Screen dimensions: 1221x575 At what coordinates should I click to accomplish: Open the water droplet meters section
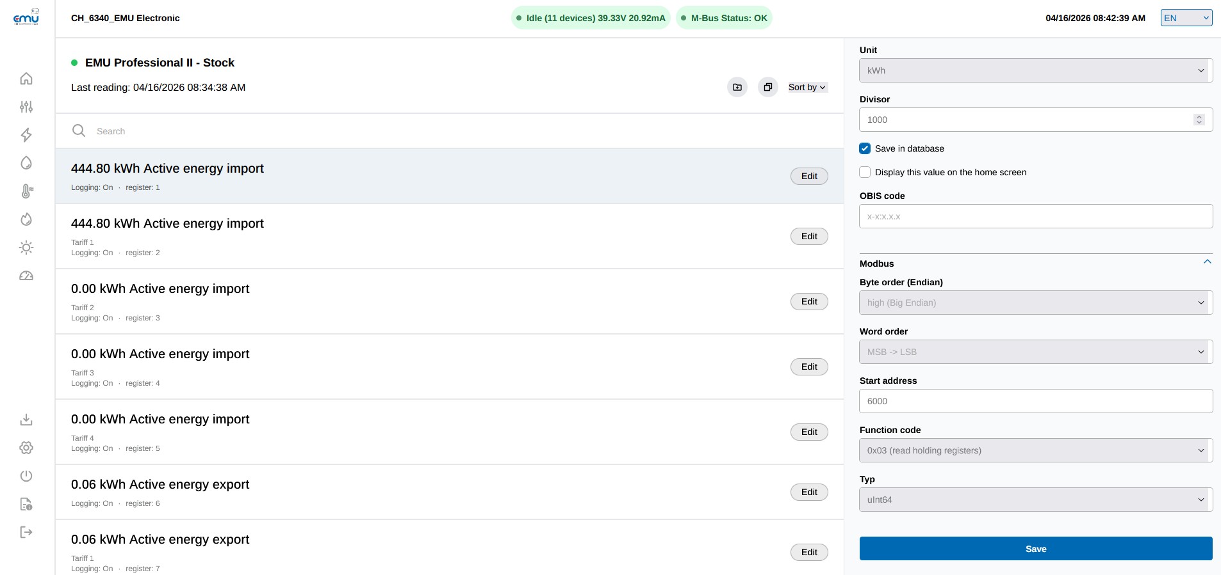26,163
